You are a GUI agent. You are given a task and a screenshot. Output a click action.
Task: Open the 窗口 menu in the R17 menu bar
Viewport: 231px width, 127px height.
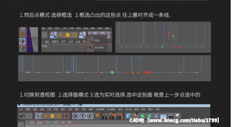click(150, 109)
